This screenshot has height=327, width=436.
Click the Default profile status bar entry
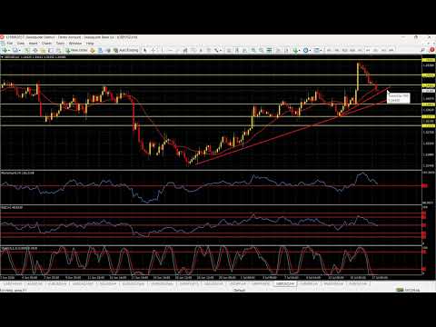click(x=239, y=291)
